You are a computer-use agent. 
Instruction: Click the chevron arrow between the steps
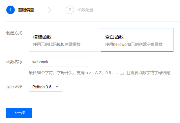[x=49, y=10]
